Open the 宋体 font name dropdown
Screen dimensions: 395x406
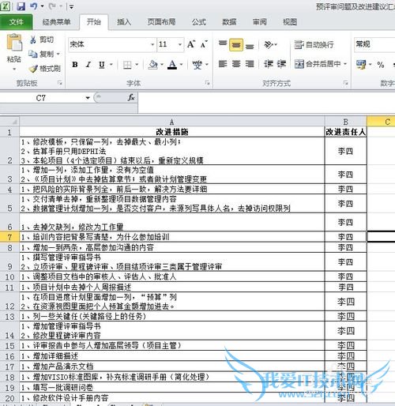[152, 44]
